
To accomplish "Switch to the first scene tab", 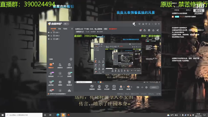I will (53, 29).
